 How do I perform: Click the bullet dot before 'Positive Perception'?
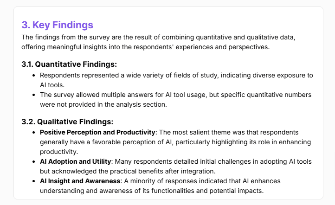tap(34, 133)
